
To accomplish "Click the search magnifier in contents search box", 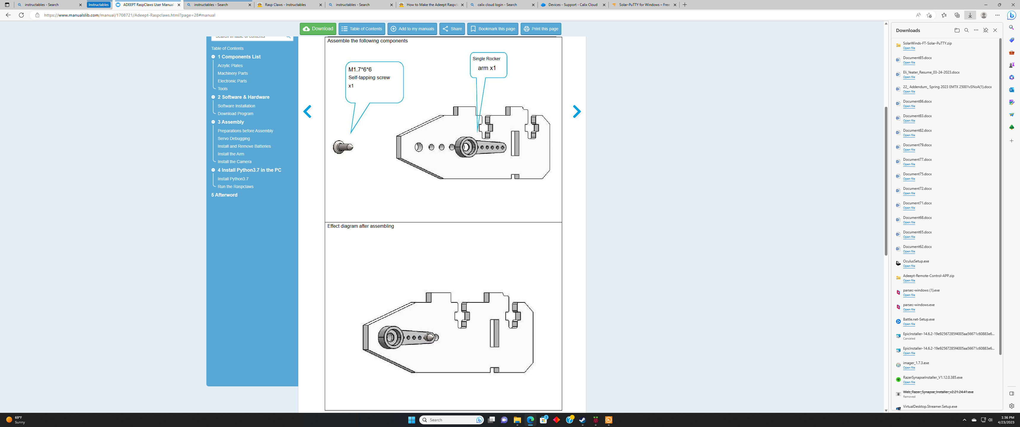I will [288, 37].
